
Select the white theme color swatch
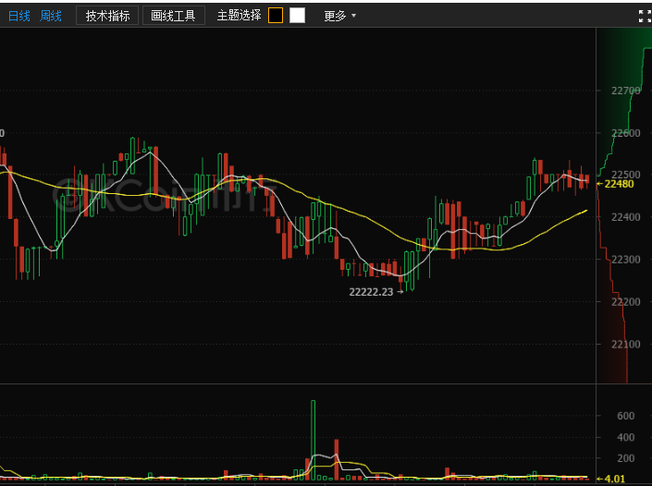(297, 16)
